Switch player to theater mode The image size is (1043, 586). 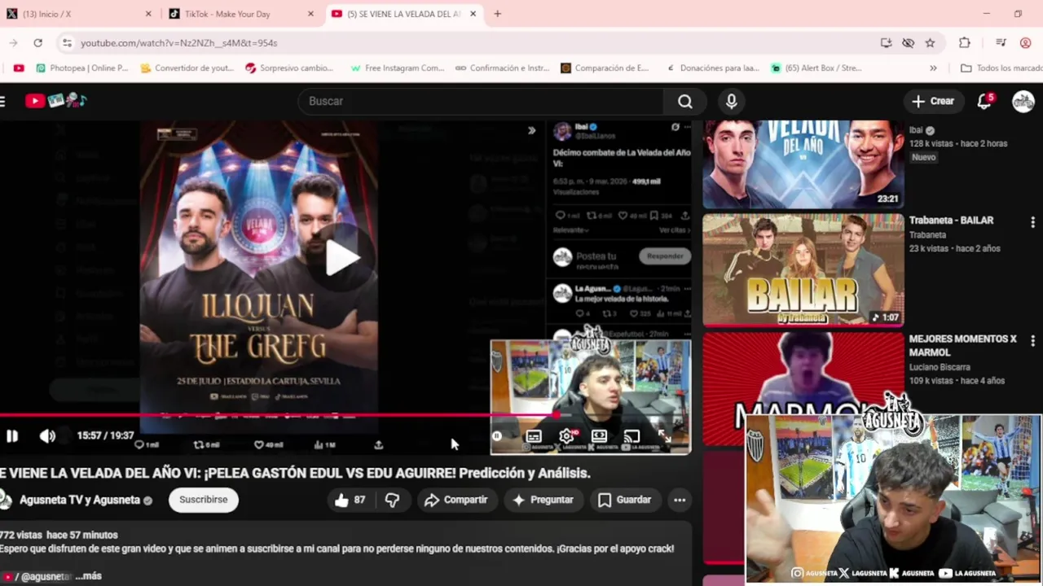point(599,436)
